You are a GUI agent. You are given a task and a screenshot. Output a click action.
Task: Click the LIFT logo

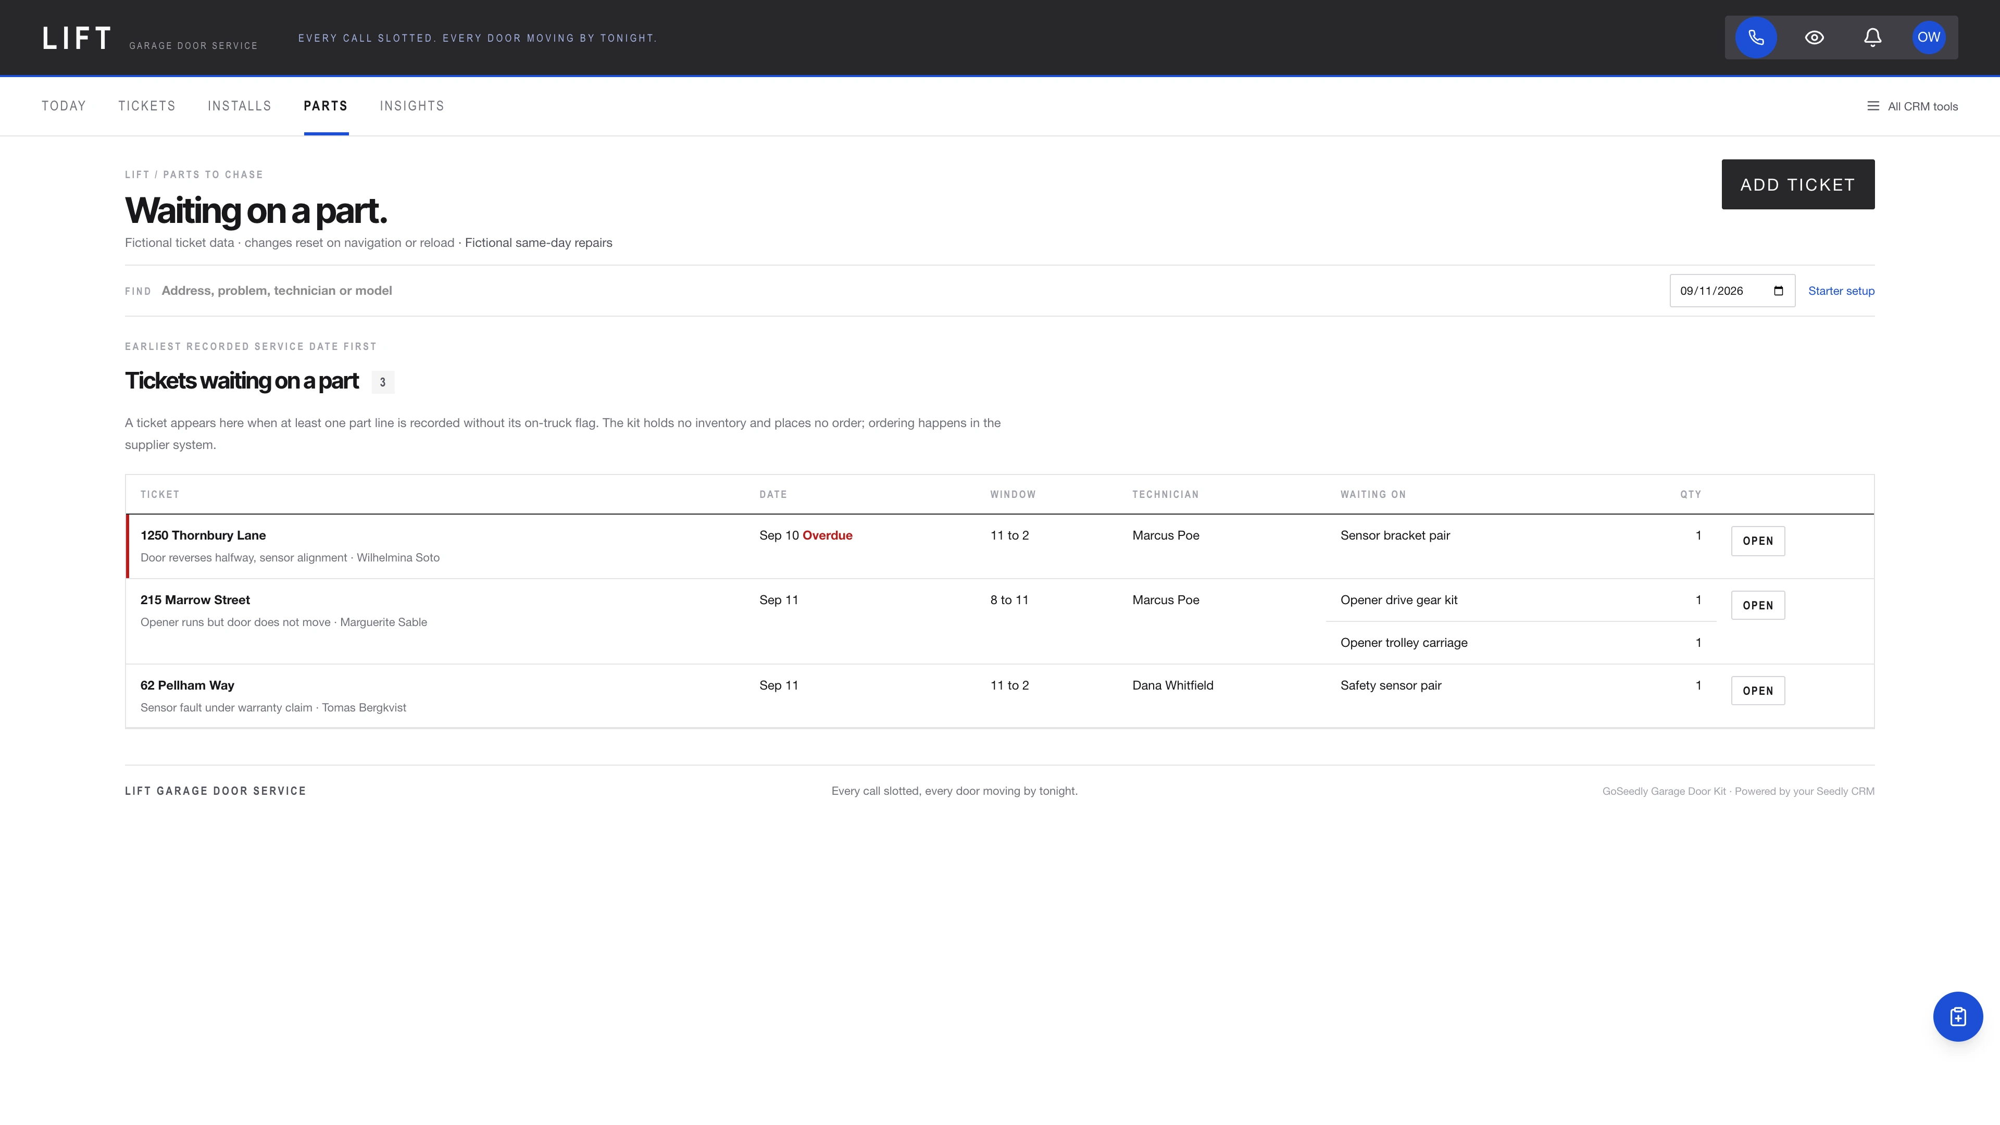pos(77,38)
